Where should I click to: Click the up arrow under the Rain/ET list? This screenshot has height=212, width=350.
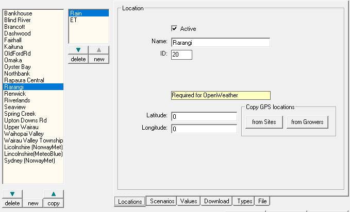(98, 50)
